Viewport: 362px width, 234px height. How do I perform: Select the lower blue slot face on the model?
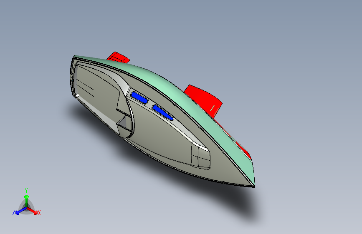tap(162, 112)
